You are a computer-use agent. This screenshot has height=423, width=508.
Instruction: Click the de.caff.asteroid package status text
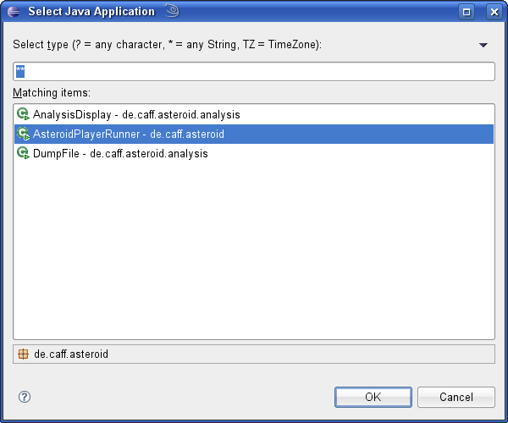(71, 354)
